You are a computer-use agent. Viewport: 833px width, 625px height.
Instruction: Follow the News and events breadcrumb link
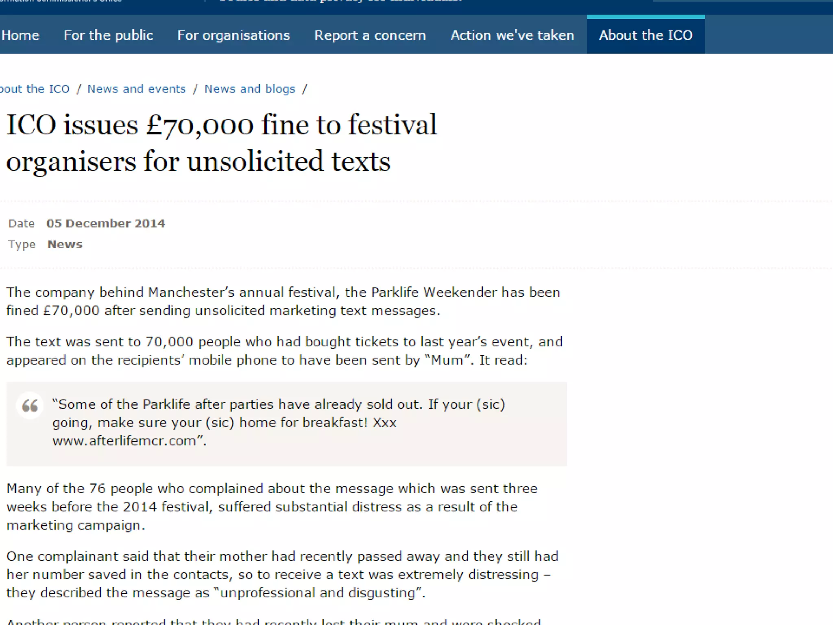(x=136, y=89)
